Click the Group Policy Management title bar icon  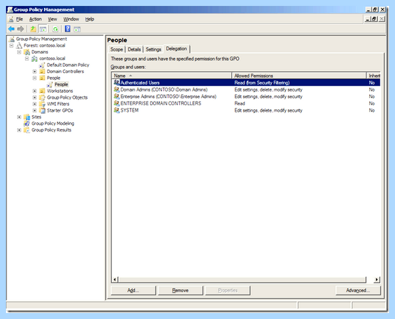pos(10,10)
